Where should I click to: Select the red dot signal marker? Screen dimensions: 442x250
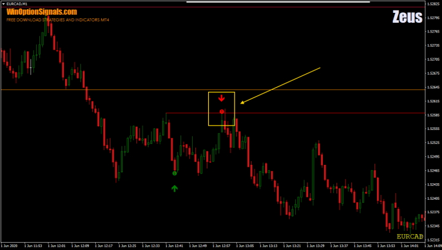[x=222, y=112]
